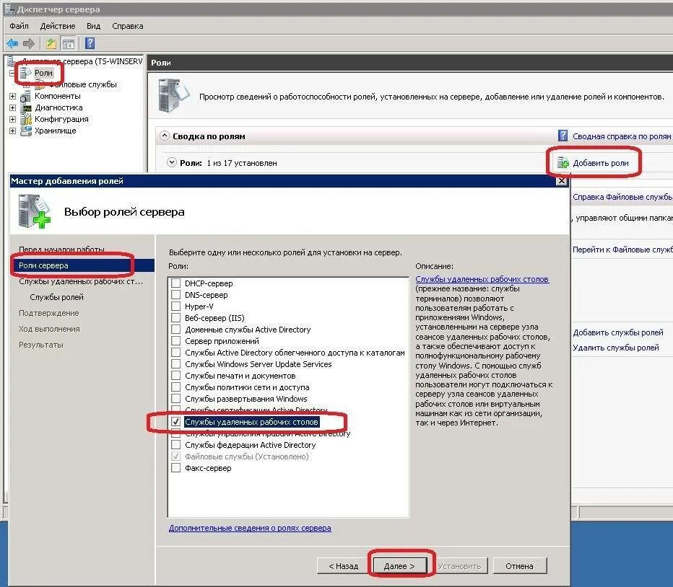The width and height of the screenshot is (673, 587).
Task: Click the Сводная справка по ролям link
Action: click(x=622, y=136)
